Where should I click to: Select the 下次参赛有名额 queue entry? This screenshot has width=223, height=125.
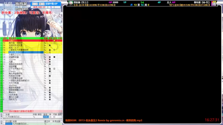[x=16, y=78]
